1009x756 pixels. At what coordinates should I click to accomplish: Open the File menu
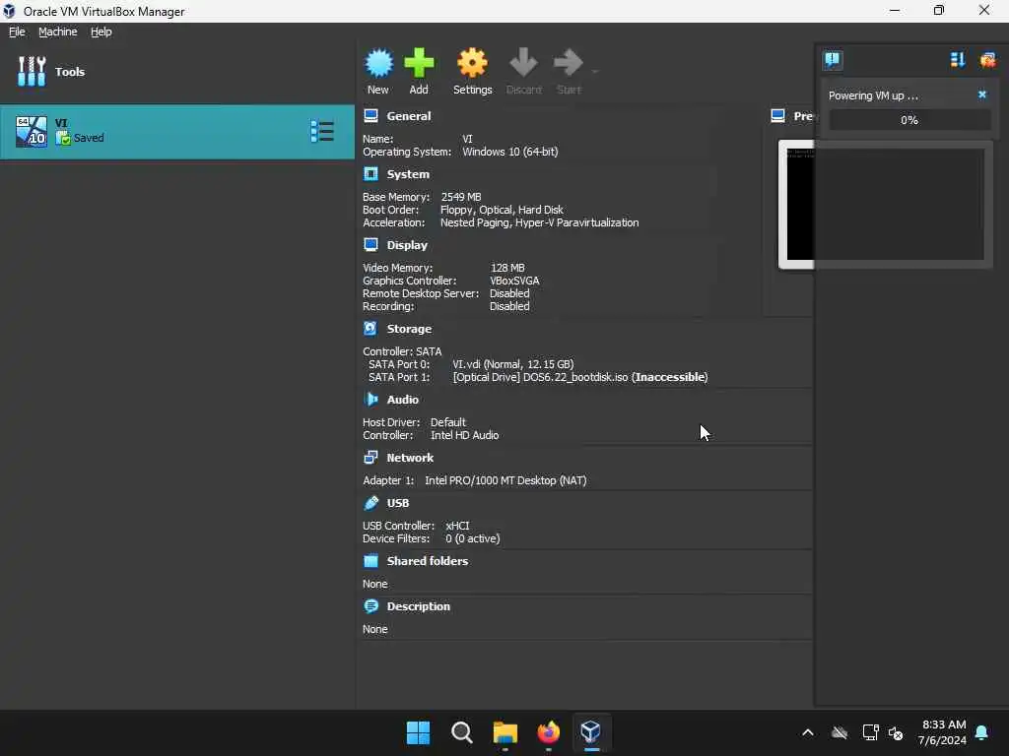pyautogui.click(x=17, y=31)
